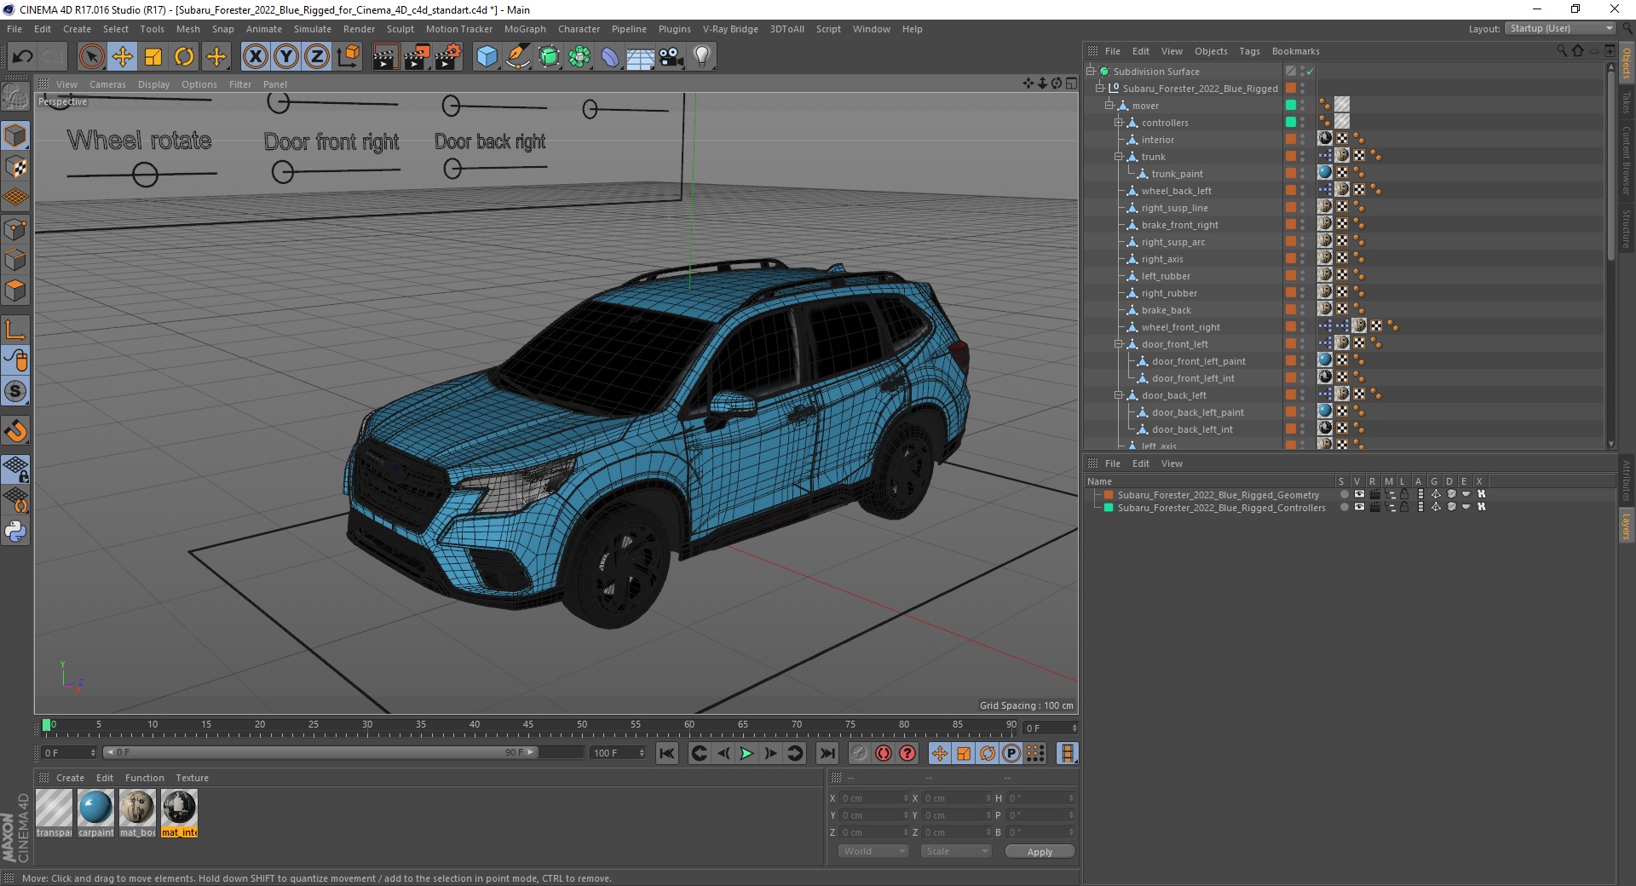The image size is (1636, 886).
Task: Collapse the mover object tree
Action: coord(1109,106)
